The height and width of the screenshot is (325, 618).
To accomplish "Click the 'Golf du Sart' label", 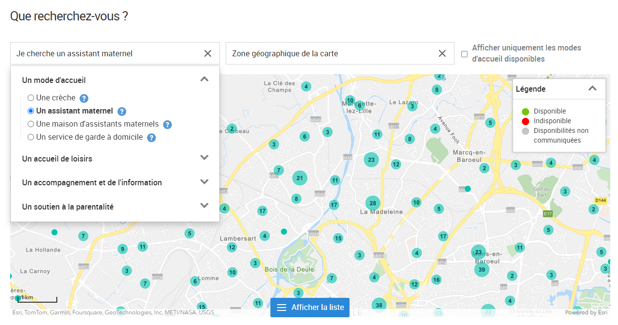I will (541, 192).
